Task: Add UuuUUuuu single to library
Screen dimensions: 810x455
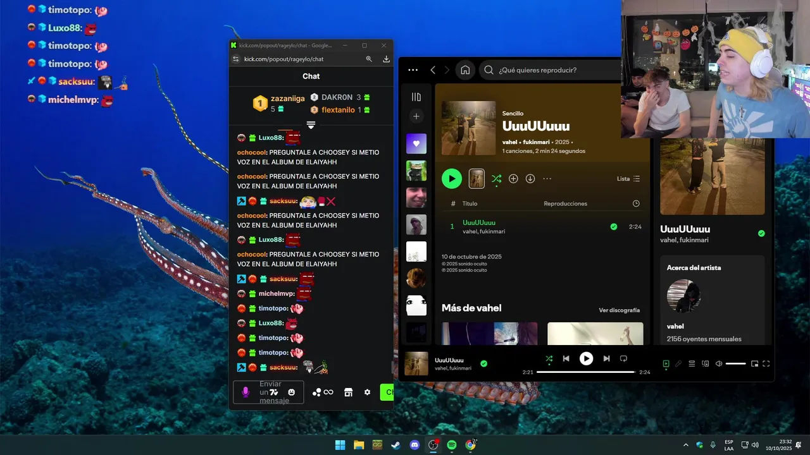Action: pyautogui.click(x=513, y=179)
